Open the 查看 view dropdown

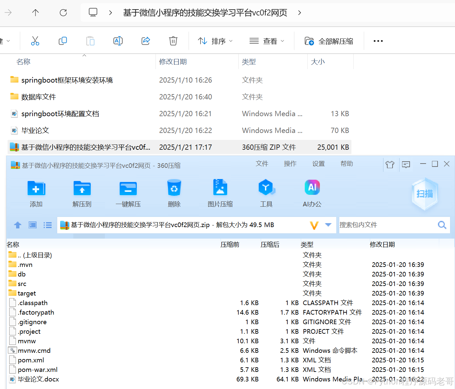267,41
